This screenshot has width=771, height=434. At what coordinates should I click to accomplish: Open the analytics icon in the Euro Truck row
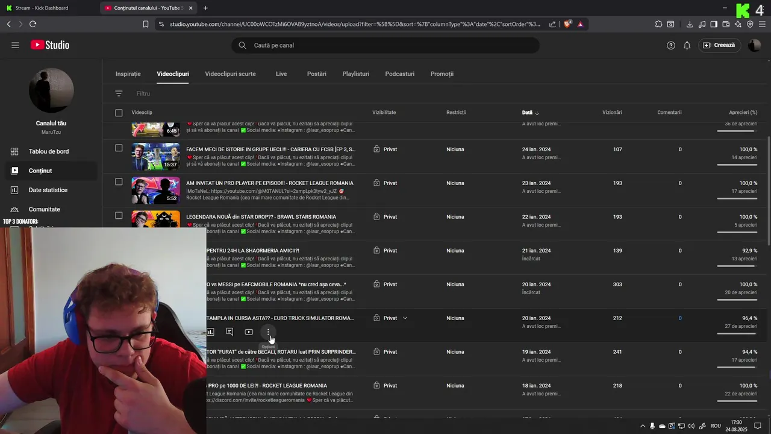click(x=210, y=332)
